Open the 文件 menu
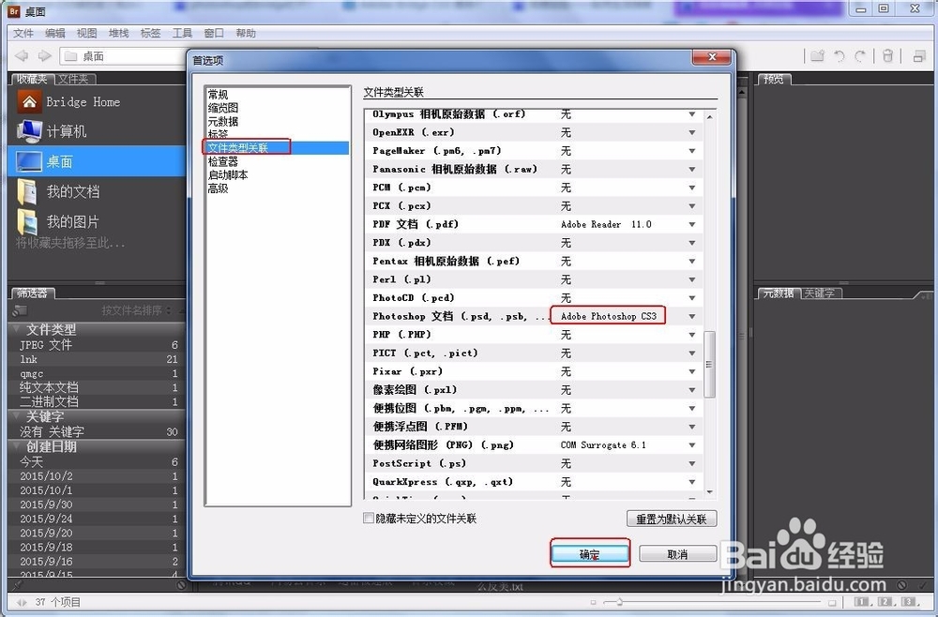 24,33
